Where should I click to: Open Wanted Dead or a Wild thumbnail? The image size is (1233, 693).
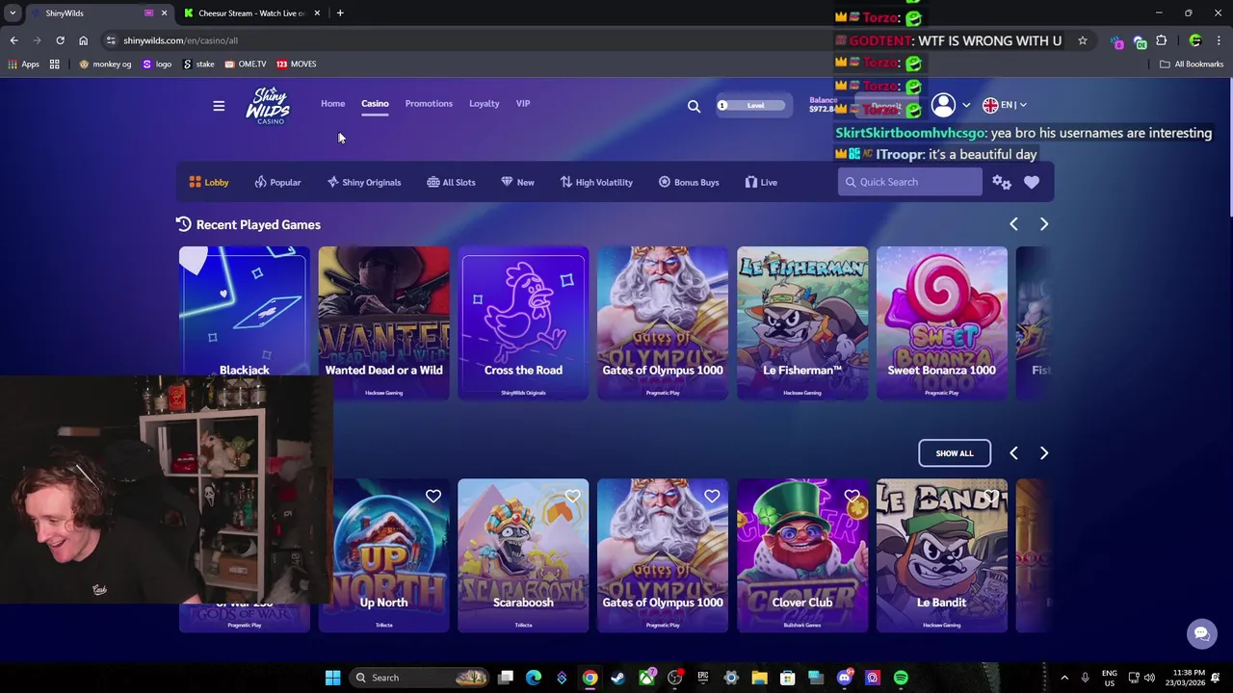pyautogui.click(x=383, y=322)
